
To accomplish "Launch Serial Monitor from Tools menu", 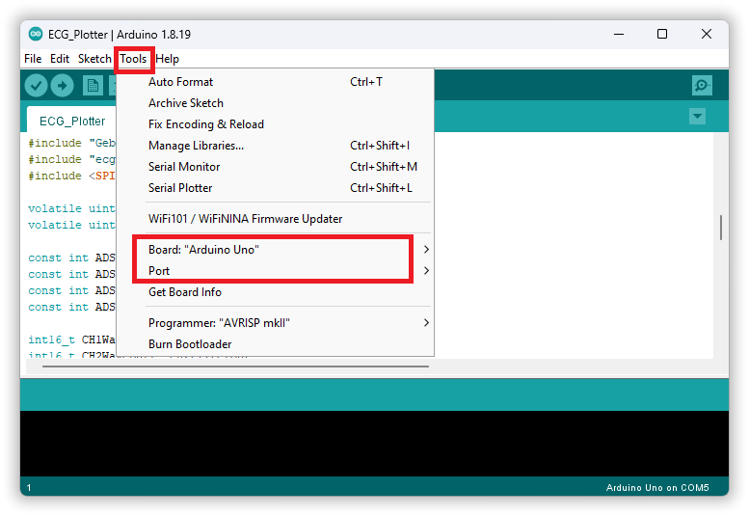I will 275,167.
